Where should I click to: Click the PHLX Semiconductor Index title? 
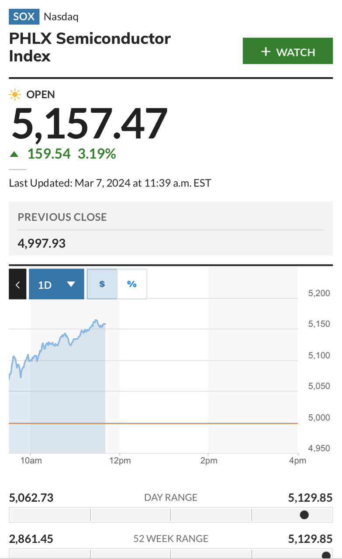[90, 47]
